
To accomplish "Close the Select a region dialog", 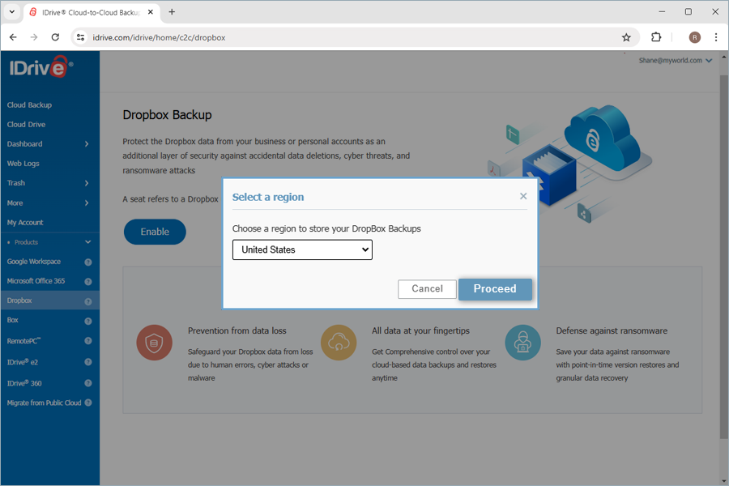I will coord(523,196).
